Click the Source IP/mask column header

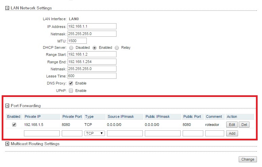(x=125, y=116)
